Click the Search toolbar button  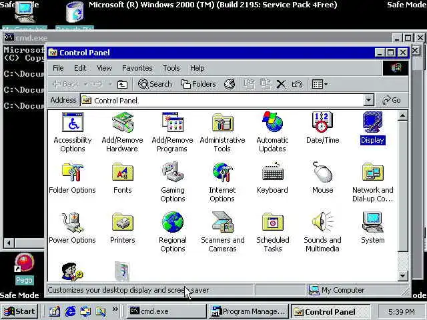tap(155, 85)
